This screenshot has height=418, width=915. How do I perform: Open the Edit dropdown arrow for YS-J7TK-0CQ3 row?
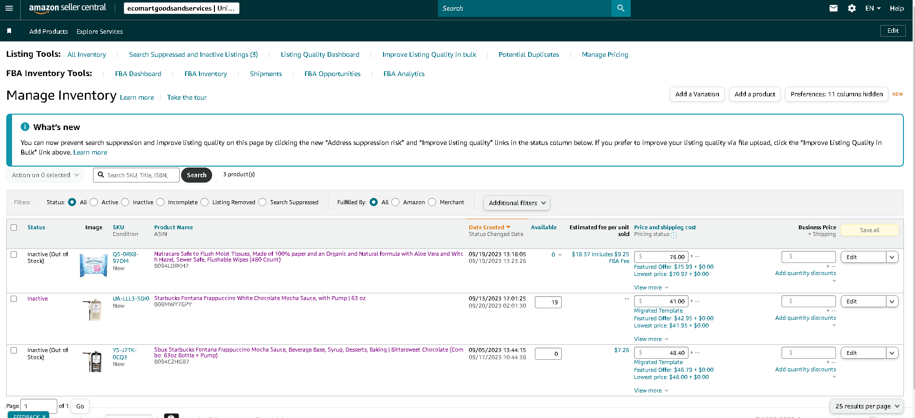pos(892,353)
